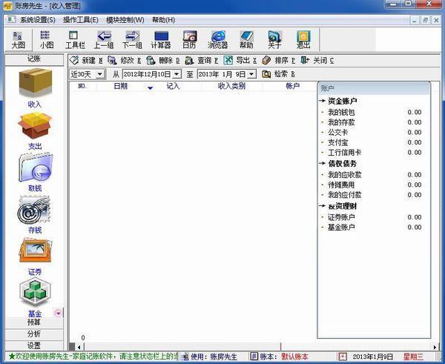Image resolution: width=445 pixels, height=364 pixels.
Task: Click the inner window restore button
Action: click(425, 20)
